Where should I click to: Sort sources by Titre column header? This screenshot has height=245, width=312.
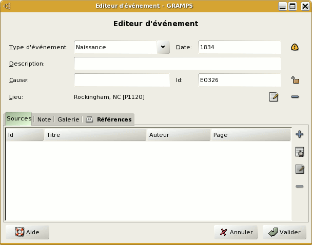coord(95,135)
